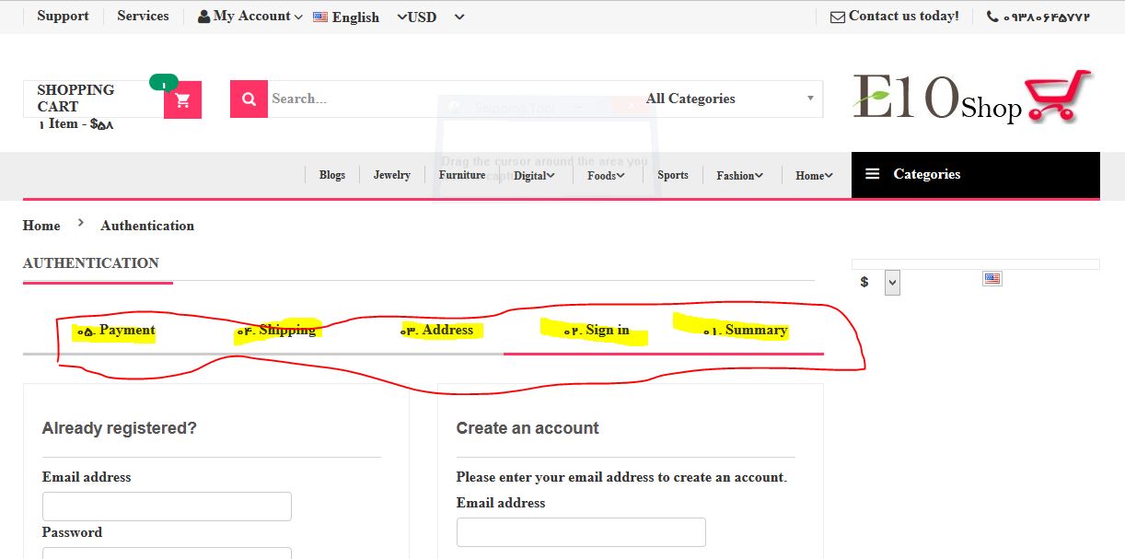This screenshot has height=559, width=1125.
Task: Go to the Payment checkout step
Action: pyautogui.click(x=116, y=330)
